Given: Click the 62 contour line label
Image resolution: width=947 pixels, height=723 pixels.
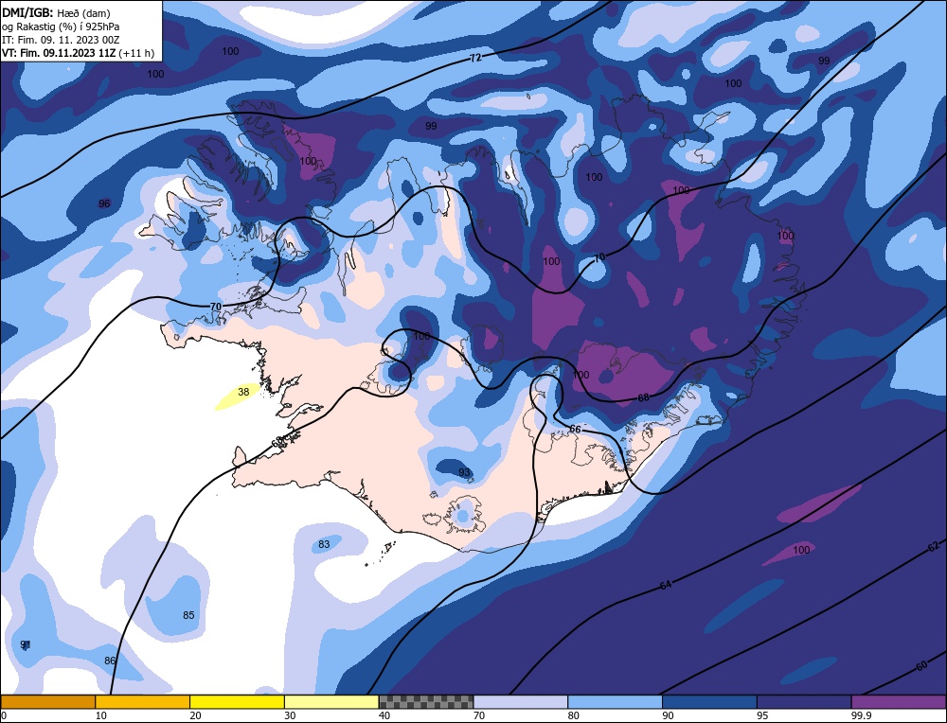Looking at the screenshot, I should pyautogui.click(x=933, y=546).
